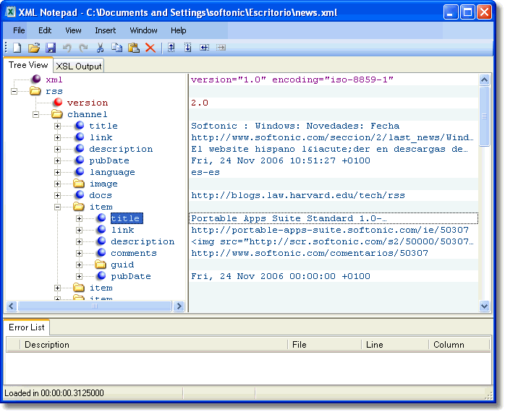Click the value 'es-es'
Screen dimensions: 505x412
click(x=205, y=172)
